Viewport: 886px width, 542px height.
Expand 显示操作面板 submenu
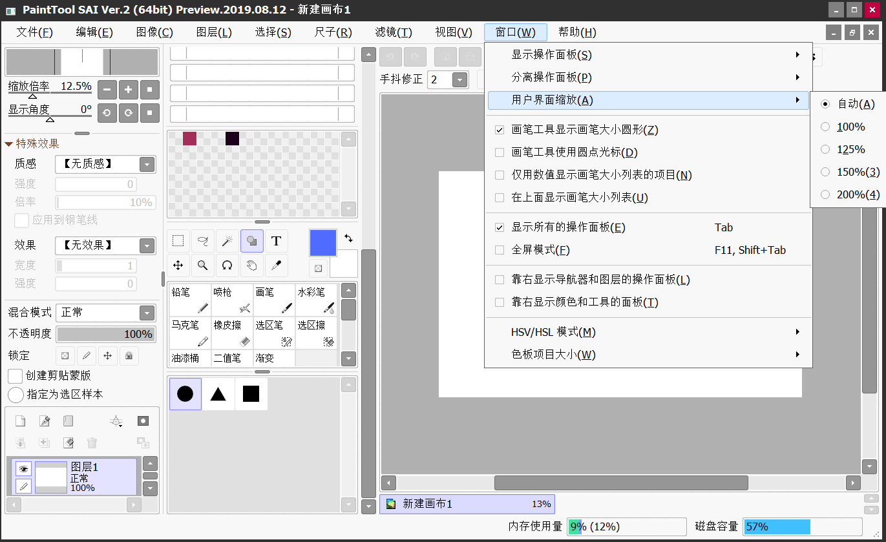[x=648, y=55]
